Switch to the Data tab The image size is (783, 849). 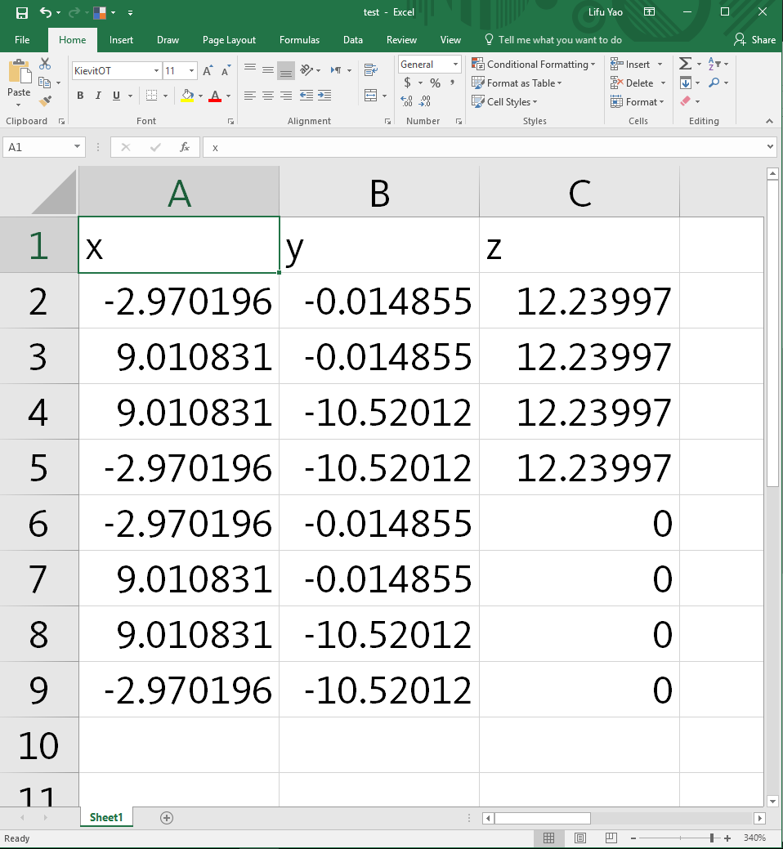pos(353,40)
